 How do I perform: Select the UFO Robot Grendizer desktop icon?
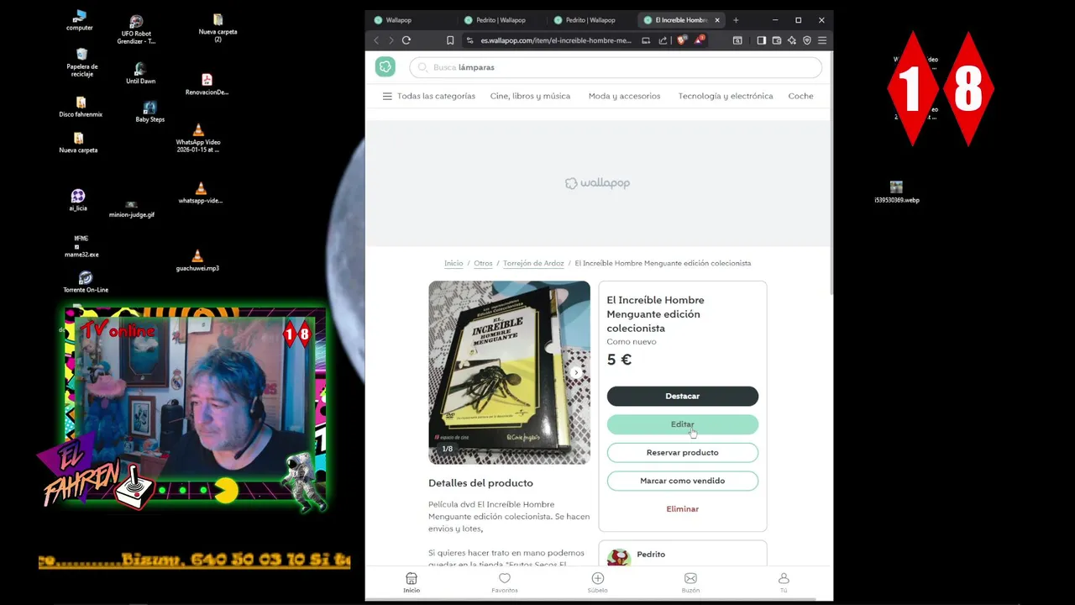136,29
